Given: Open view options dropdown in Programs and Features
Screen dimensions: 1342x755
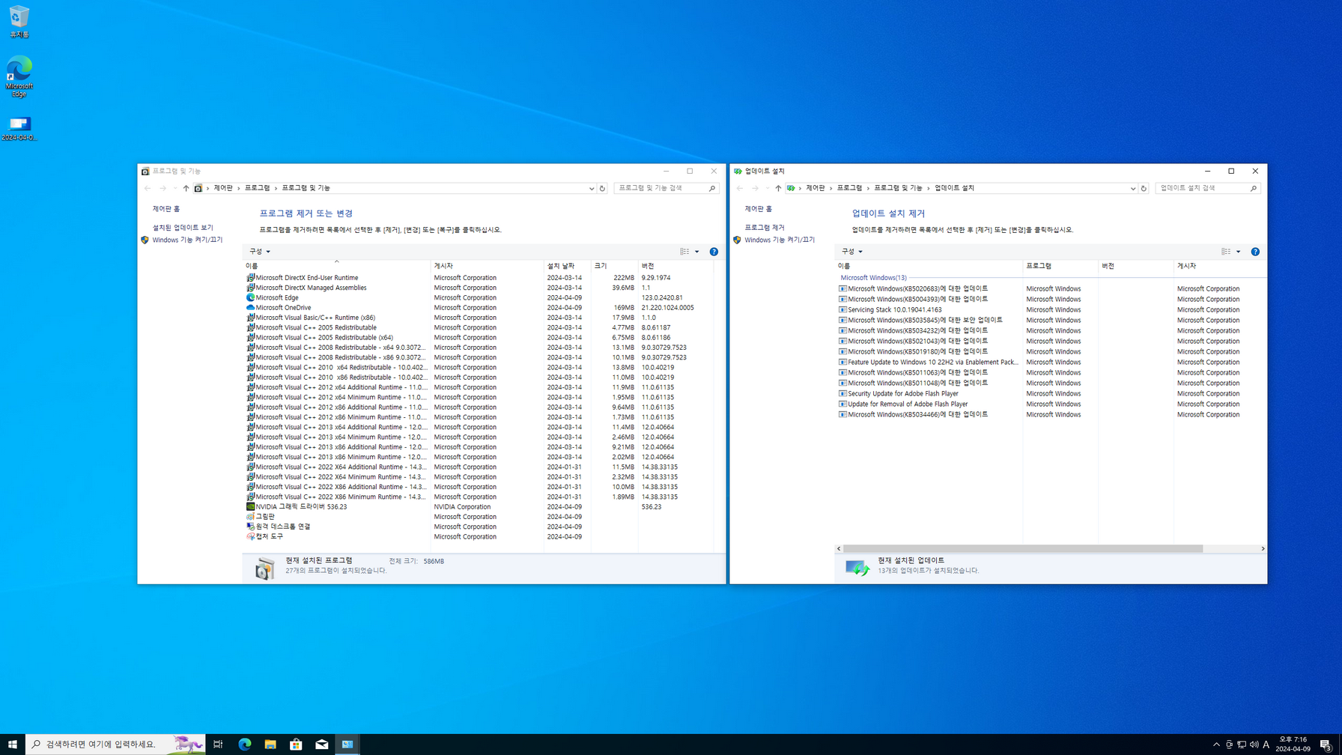Looking at the screenshot, I should tap(697, 252).
